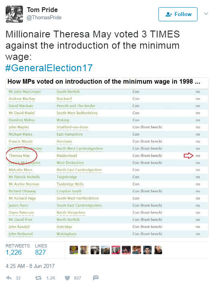
Task: Click the white-bearded man's avatar
Action: (95, 250)
